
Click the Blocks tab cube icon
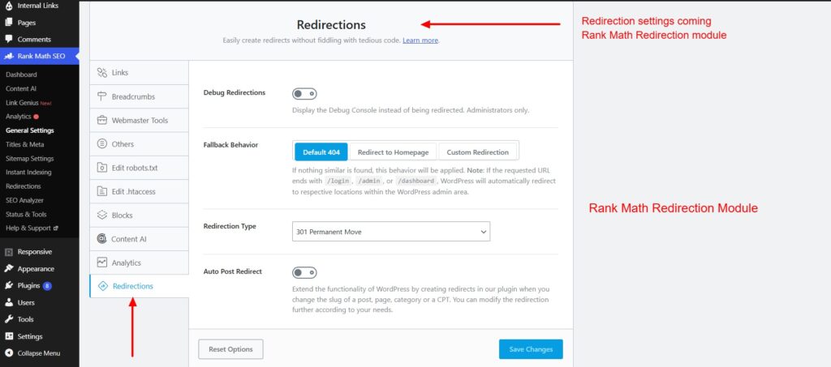102,216
